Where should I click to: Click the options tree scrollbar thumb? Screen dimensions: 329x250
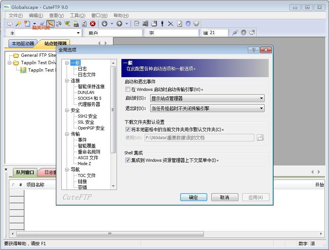coord(113,110)
